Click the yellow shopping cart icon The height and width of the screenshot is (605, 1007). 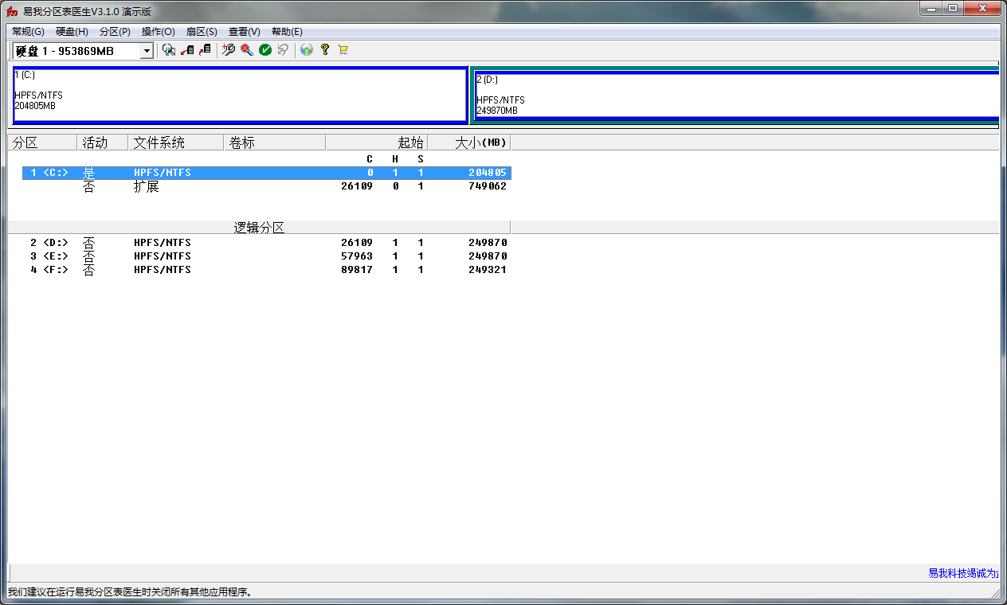[343, 50]
